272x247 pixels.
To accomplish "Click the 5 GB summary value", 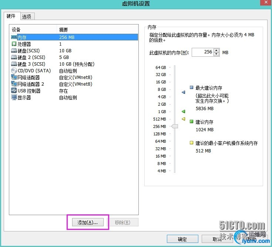I will (64, 57).
